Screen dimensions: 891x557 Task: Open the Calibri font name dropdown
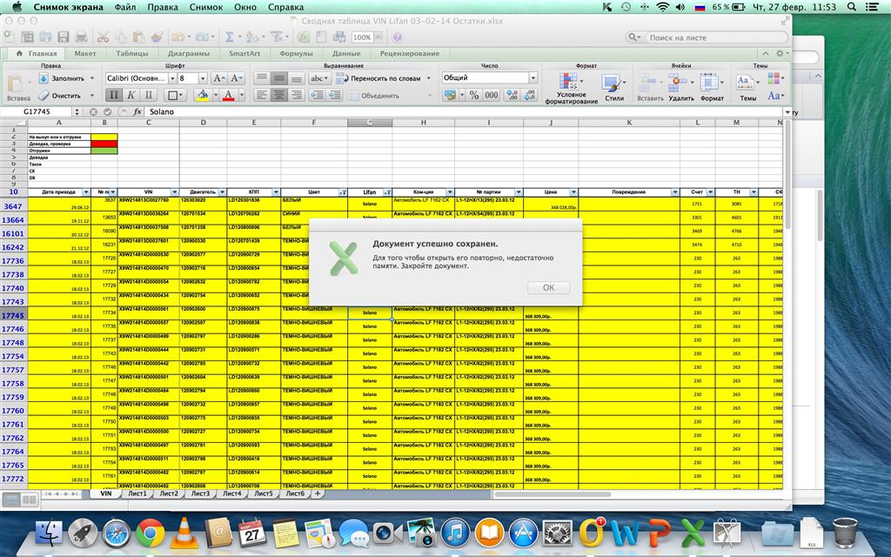coord(172,78)
